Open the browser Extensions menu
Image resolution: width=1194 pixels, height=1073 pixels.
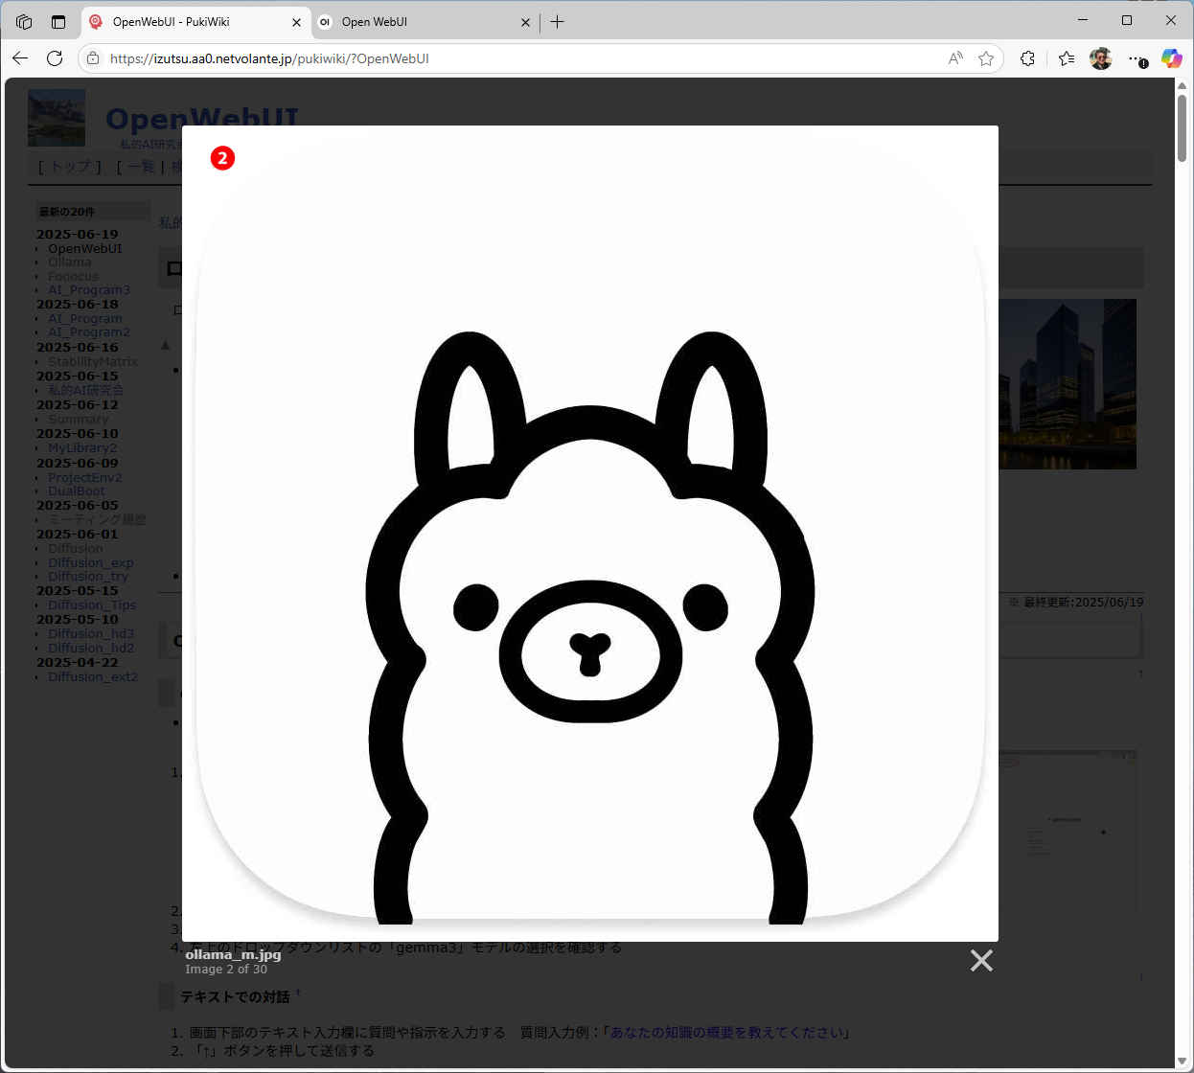pos(1027,58)
